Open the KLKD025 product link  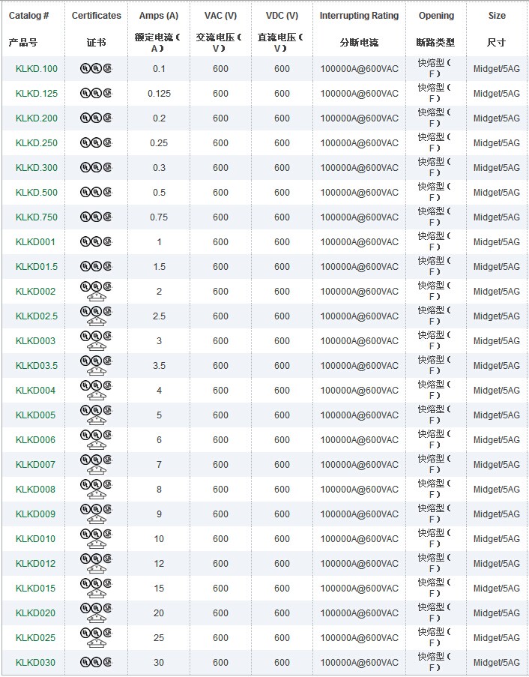tap(35, 638)
